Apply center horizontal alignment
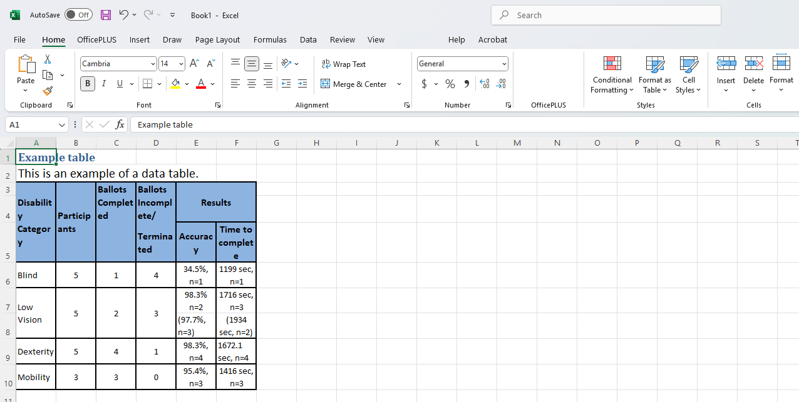The height and width of the screenshot is (402, 799). (252, 84)
